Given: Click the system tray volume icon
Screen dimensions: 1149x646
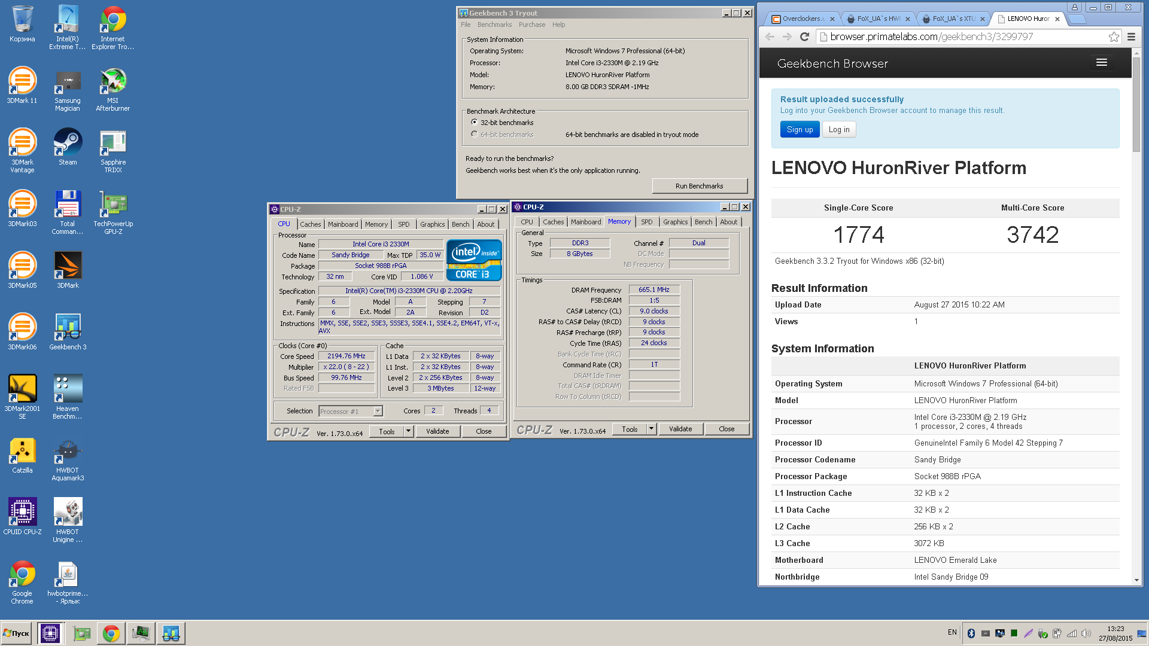Looking at the screenshot, I should click(1086, 633).
